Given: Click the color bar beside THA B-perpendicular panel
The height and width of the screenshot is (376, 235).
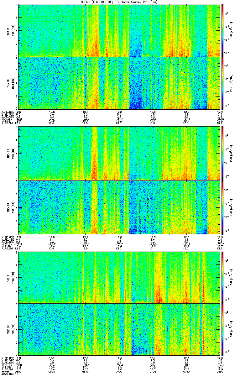Looking at the screenshot, I should pyautogui.click(x=222, y=30).
